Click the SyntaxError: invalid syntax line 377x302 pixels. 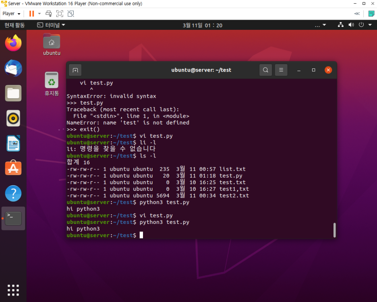coord(111,96)
